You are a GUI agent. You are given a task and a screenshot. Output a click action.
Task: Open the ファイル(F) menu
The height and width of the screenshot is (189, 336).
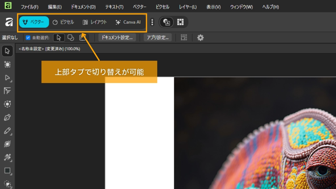coord(30,7)
